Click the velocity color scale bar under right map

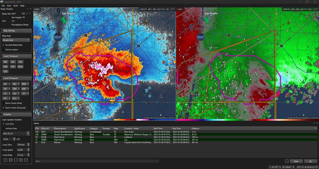point(248,120)
